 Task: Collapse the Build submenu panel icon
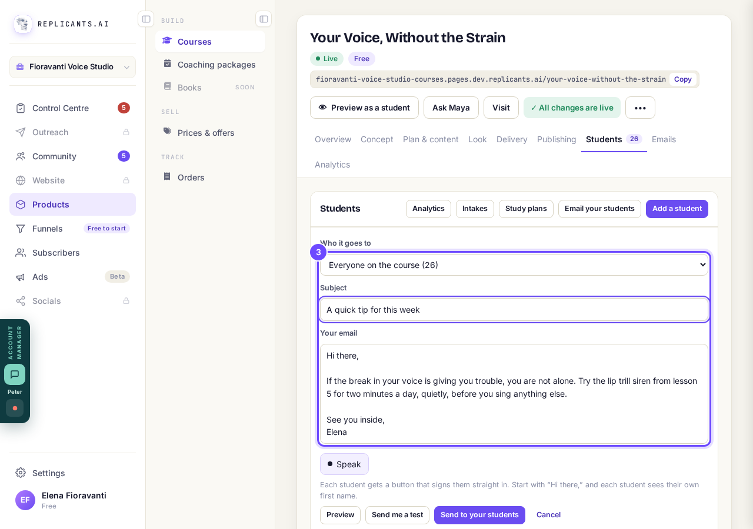click(264, 19)
